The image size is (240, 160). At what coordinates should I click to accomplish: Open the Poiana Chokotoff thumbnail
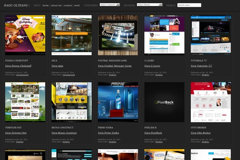coord(25,35)
